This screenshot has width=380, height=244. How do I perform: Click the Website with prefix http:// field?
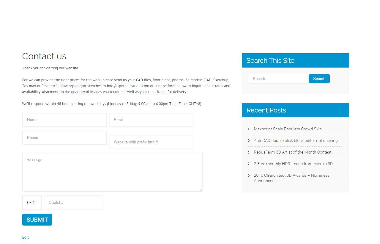(x=151, y=142)
